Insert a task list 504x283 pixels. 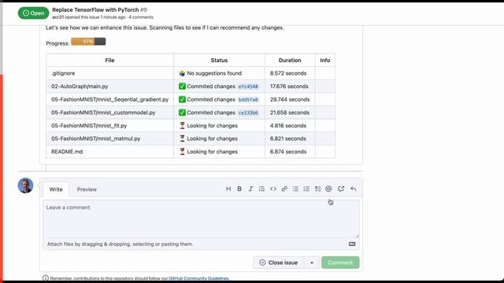[x=317, y=189]
